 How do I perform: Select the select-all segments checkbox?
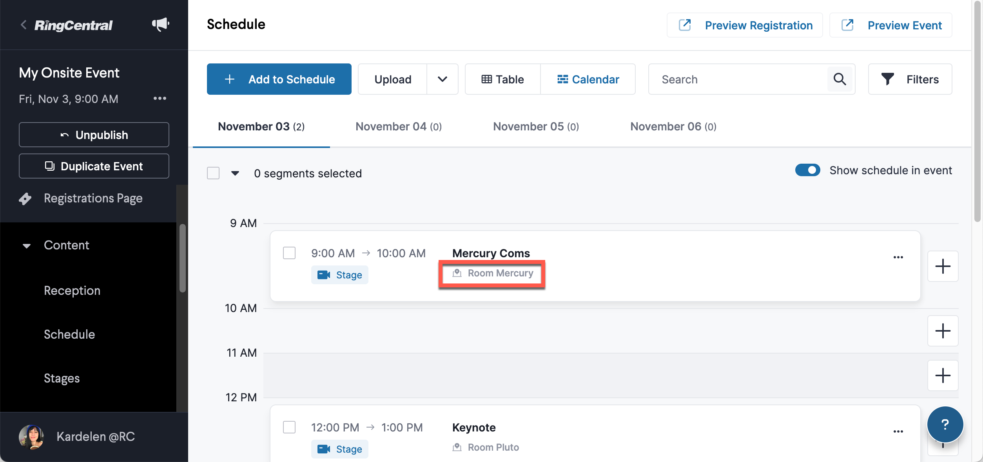pos(213,173)
